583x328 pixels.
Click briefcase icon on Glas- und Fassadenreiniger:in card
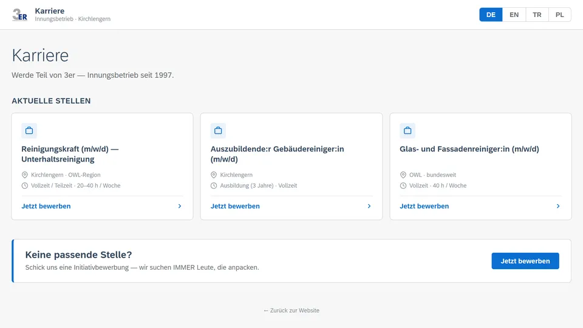pos(407,131)
